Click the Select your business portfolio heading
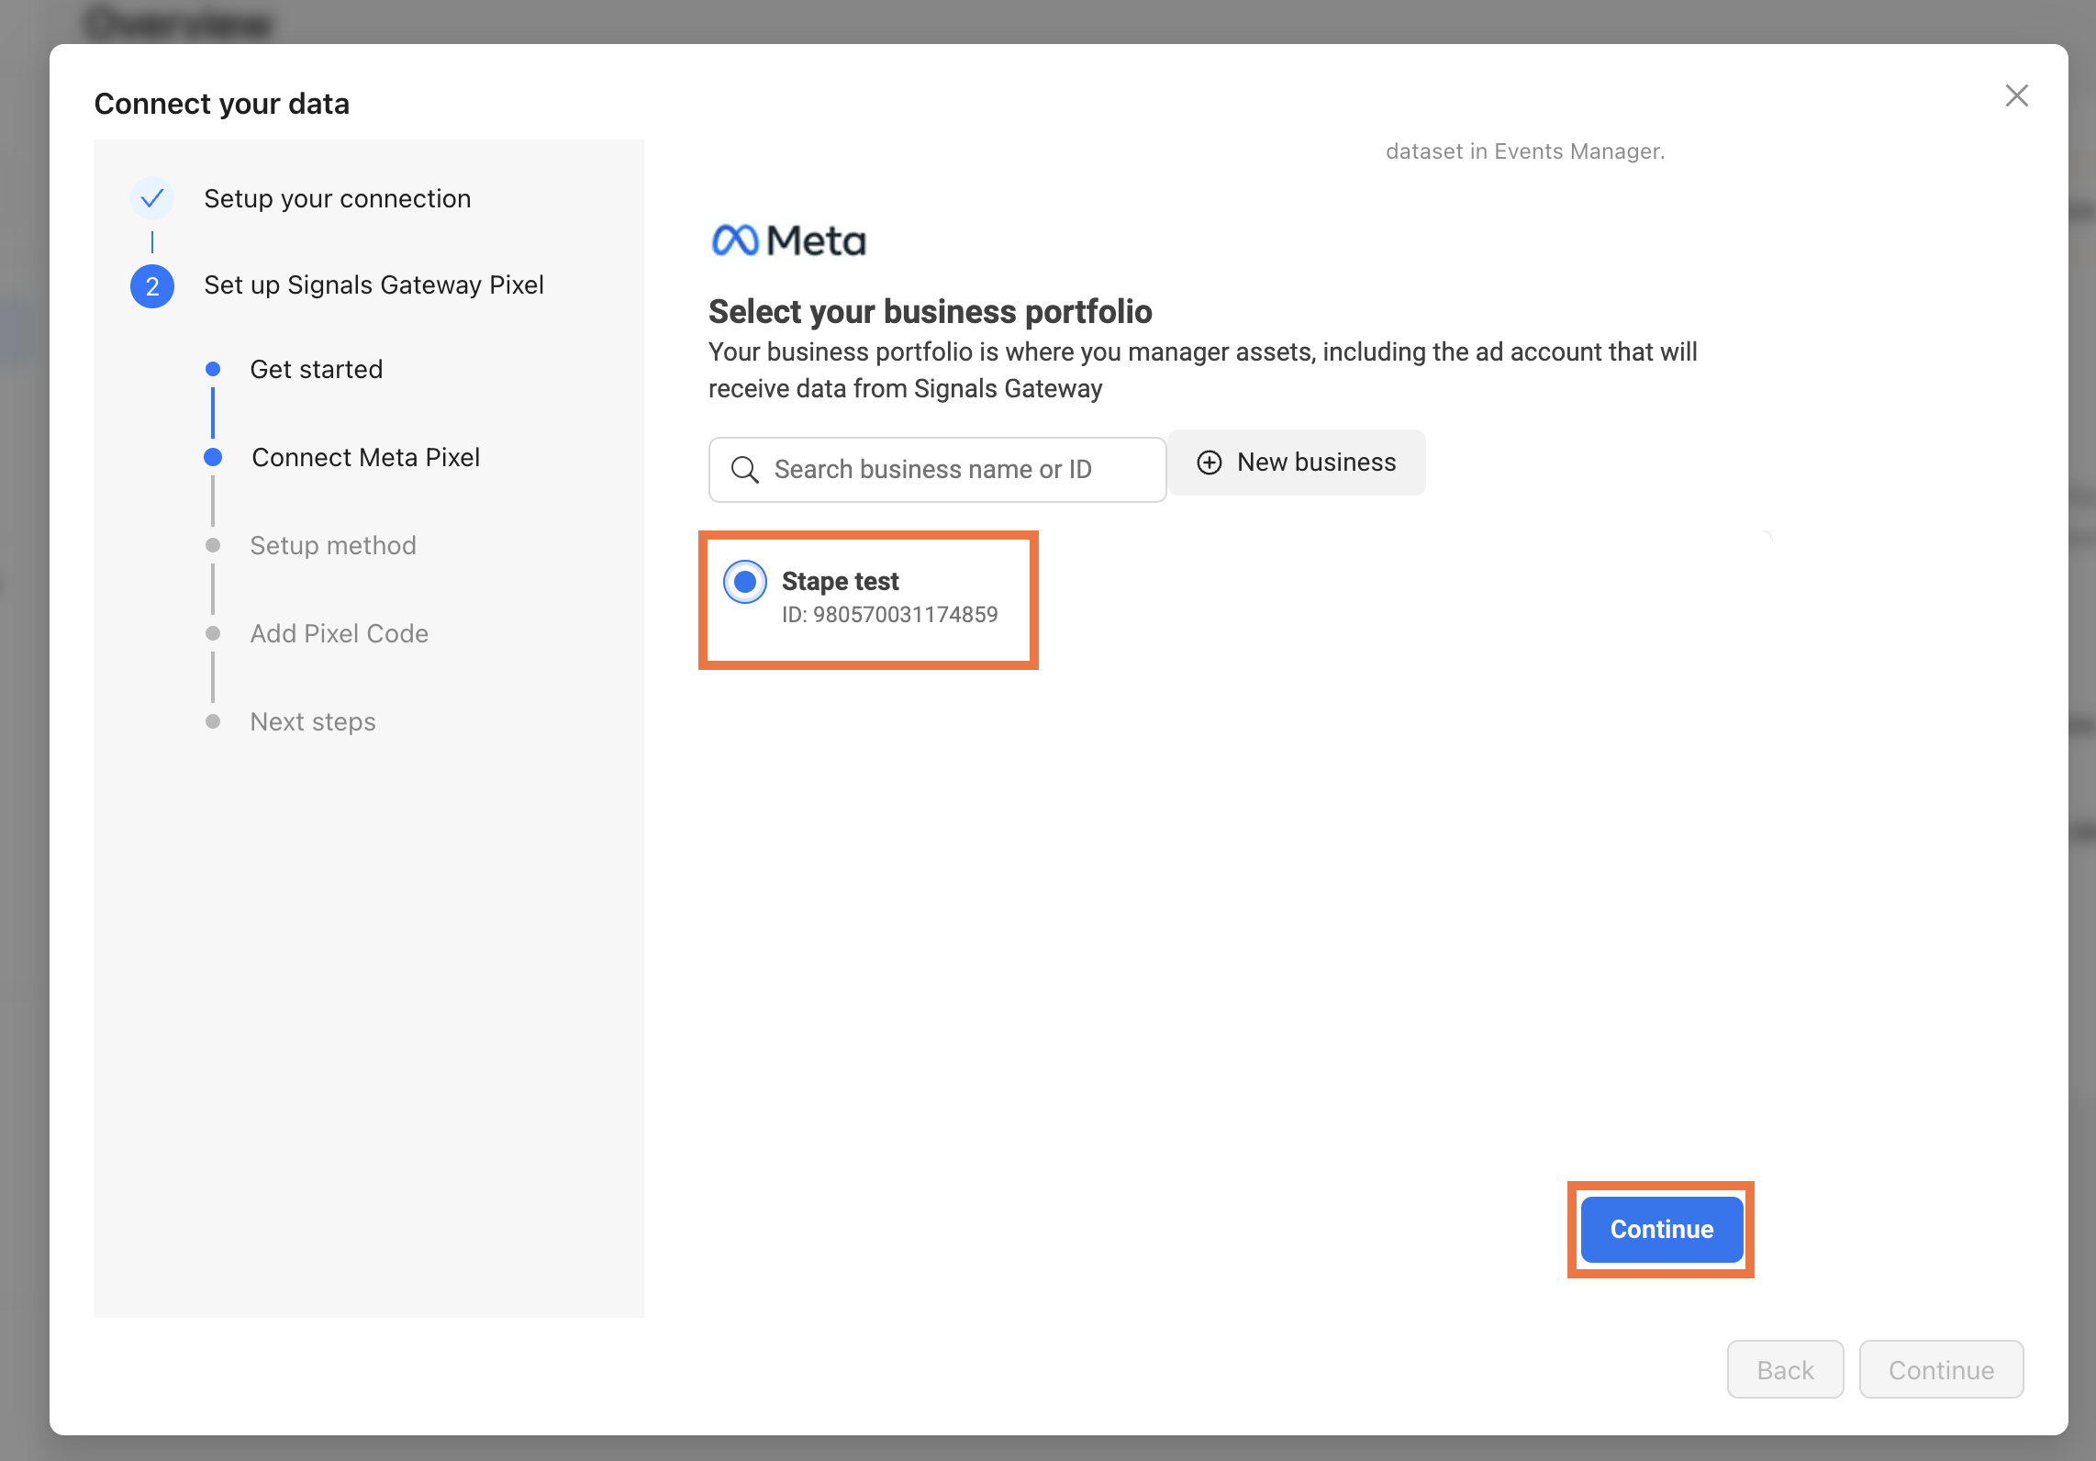 (930, 312)
